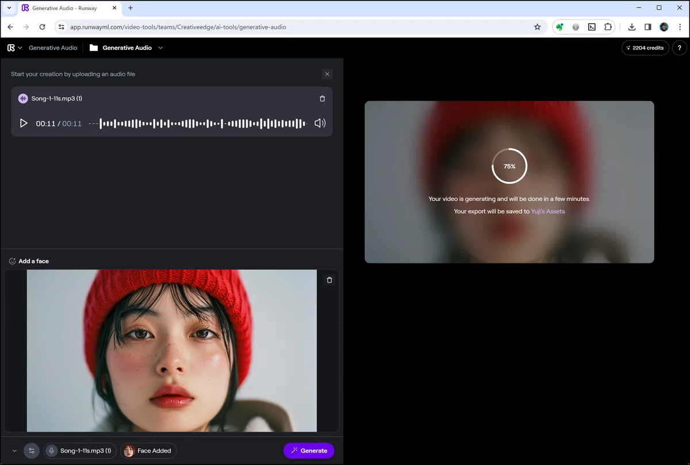The height and width of the screenshot is (465, 690).
Task: Start video generation with Generate button
Action: point(309,451)
